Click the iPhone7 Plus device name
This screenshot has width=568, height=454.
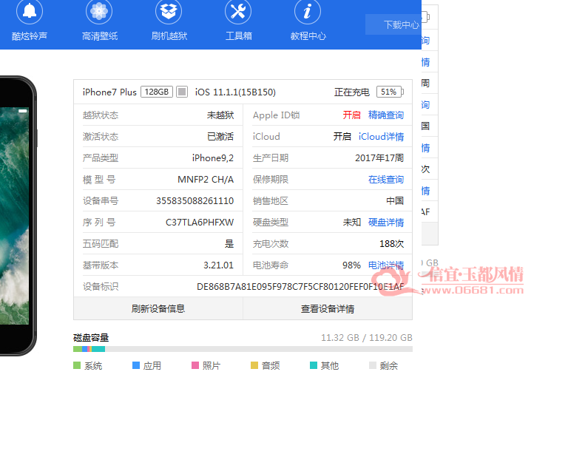click(109, 92)
